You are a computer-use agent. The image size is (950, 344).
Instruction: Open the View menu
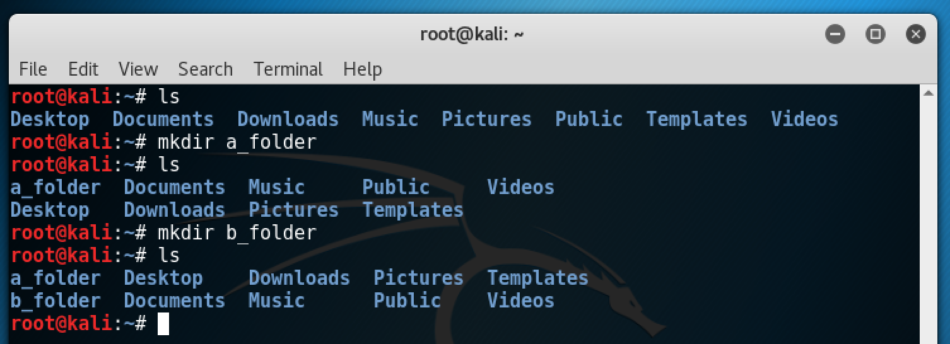[x=138, y=69]
